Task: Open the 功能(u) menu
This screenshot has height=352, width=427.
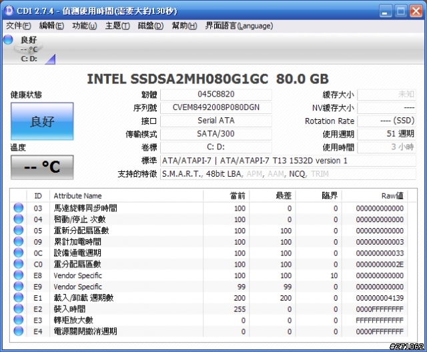Action: pos(85,26)
